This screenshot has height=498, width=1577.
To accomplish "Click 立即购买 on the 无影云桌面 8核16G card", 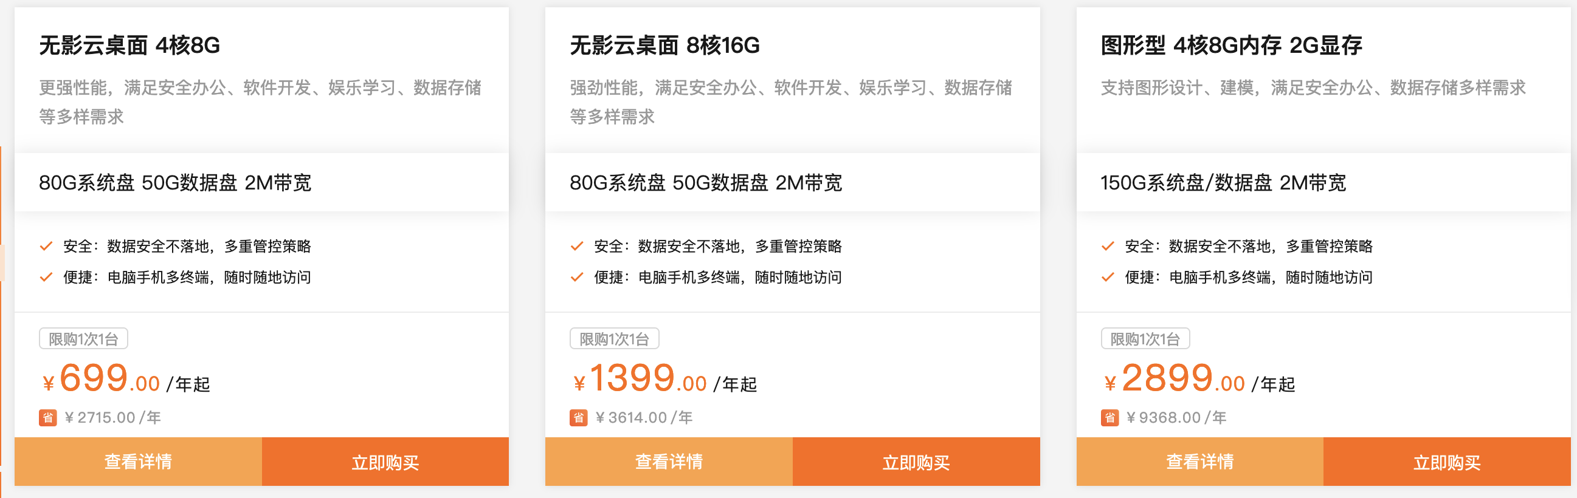I will tap(915, 463).
